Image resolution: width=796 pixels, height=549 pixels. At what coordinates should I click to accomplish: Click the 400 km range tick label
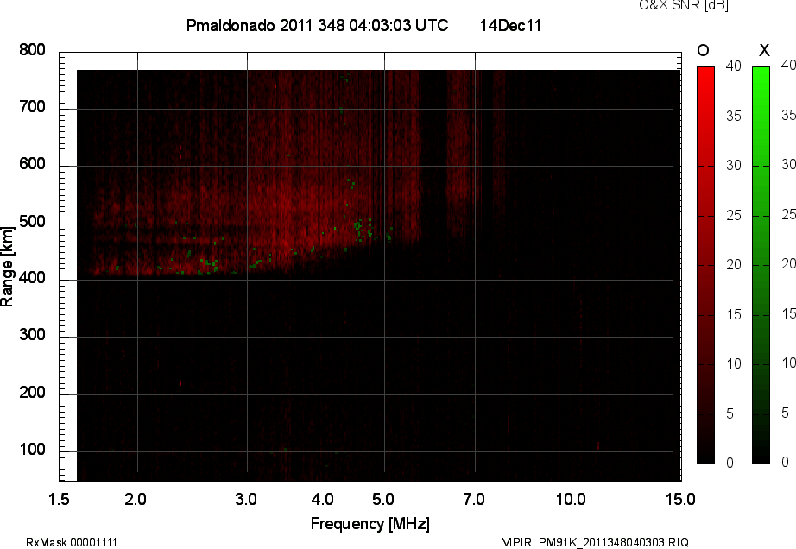33,279
